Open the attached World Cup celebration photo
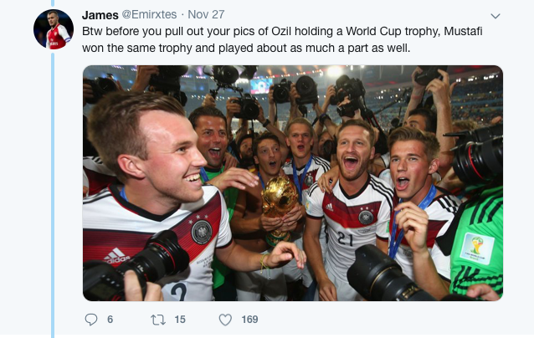 [x=293, y=182]
